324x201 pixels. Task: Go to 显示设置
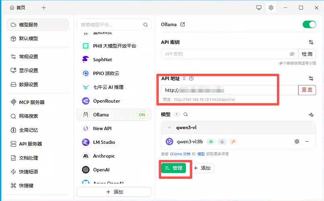click(37, 70)
